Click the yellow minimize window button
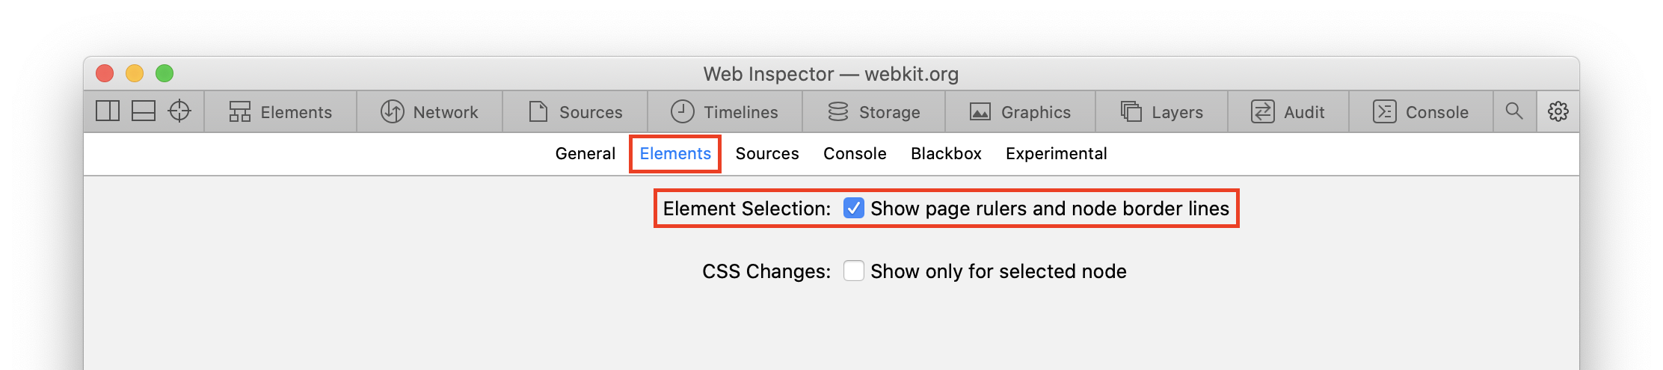Viewport: 1663px width, 370px height. click(x=135, y=73)
